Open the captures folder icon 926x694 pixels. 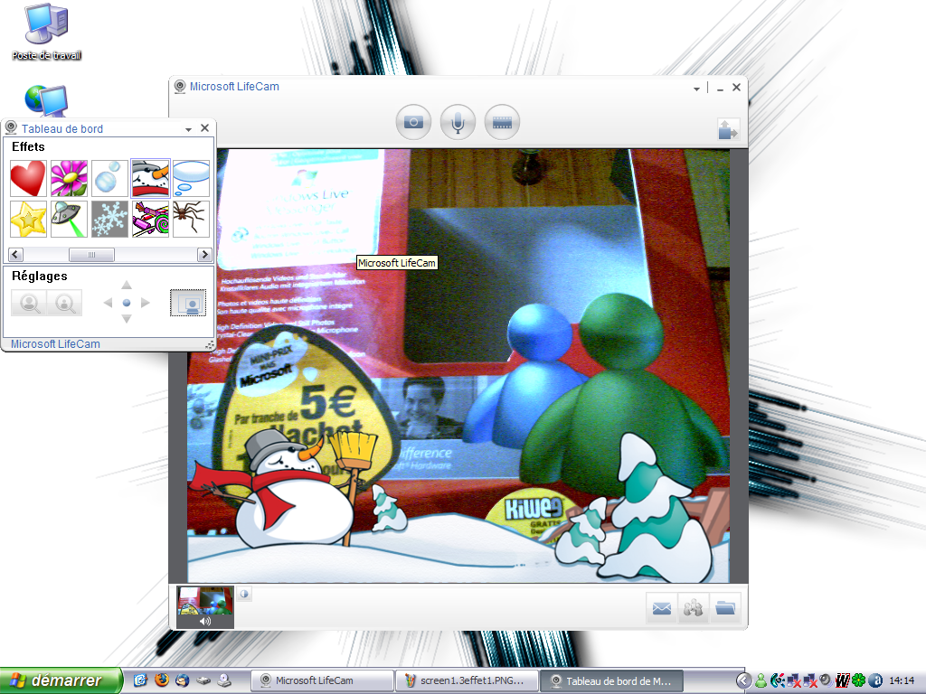coord(725,608)
